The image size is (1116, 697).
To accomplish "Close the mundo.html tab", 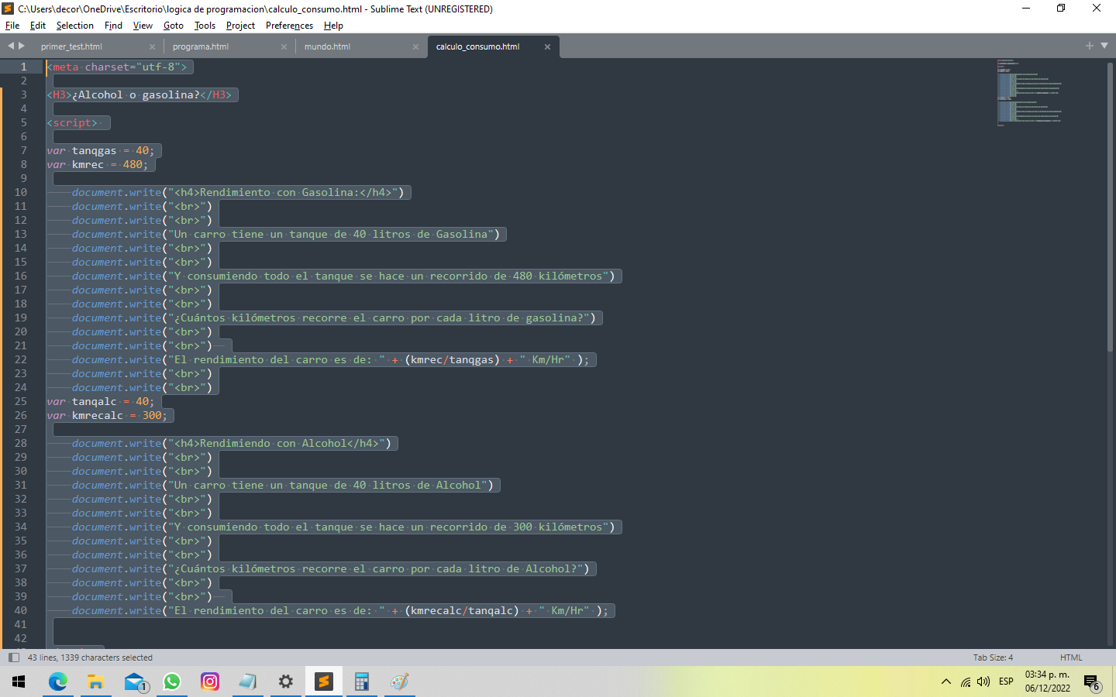I will 415,46.
